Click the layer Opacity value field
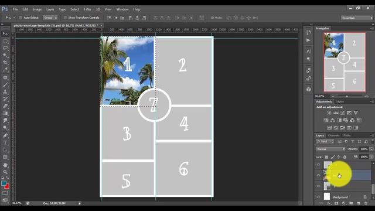This screenshot has height=211, width=375. point(364,149)
